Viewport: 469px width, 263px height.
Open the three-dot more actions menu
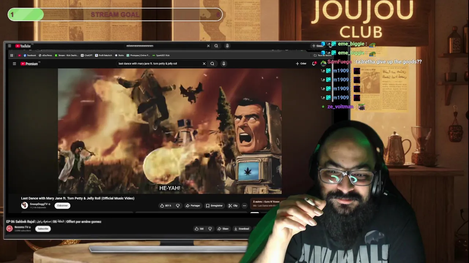(244, 206)
